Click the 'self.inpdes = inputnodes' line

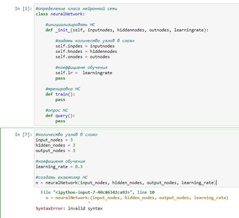click(85, 46)
